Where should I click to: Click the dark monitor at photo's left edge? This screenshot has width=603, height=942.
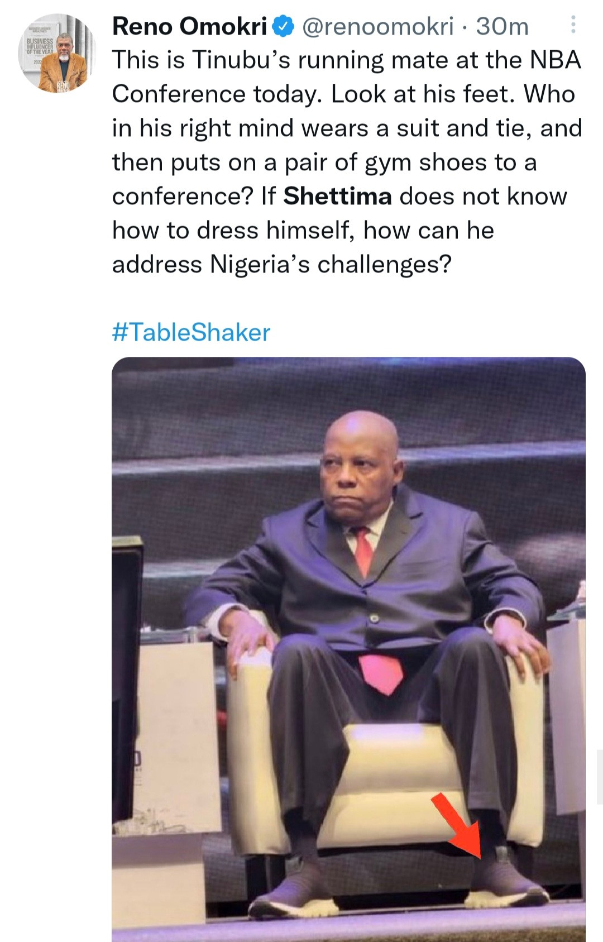pos(127,670)
